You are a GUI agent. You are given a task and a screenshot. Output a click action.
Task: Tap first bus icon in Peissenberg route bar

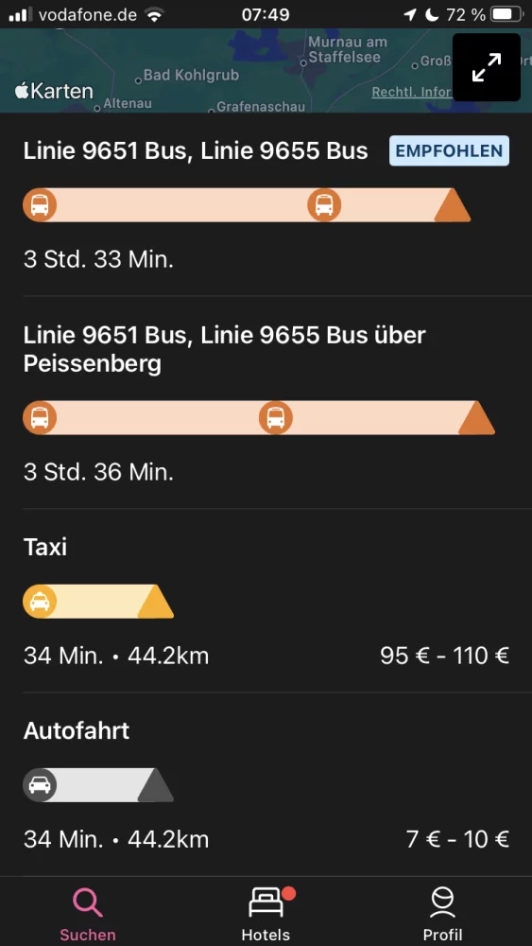point(40,417)
